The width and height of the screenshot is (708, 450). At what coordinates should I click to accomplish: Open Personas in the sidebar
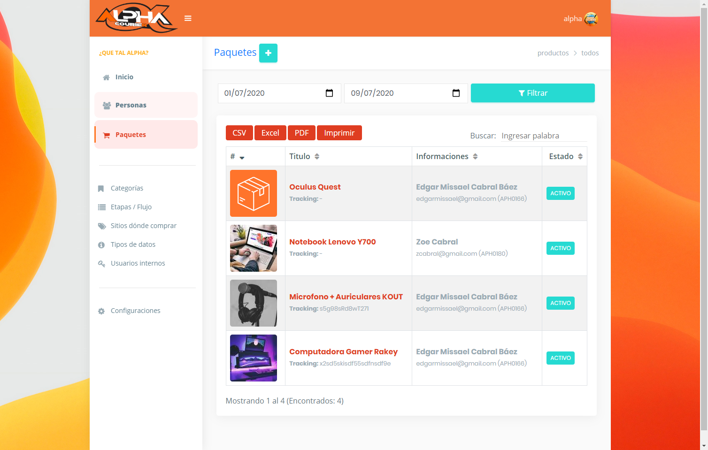[x=146, y=105]
